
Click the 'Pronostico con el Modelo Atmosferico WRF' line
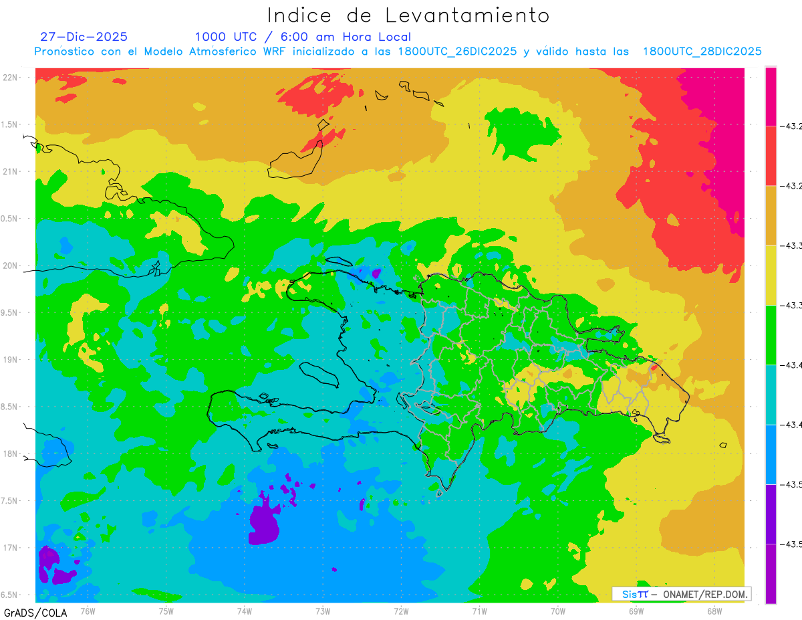tap(398, 51)
